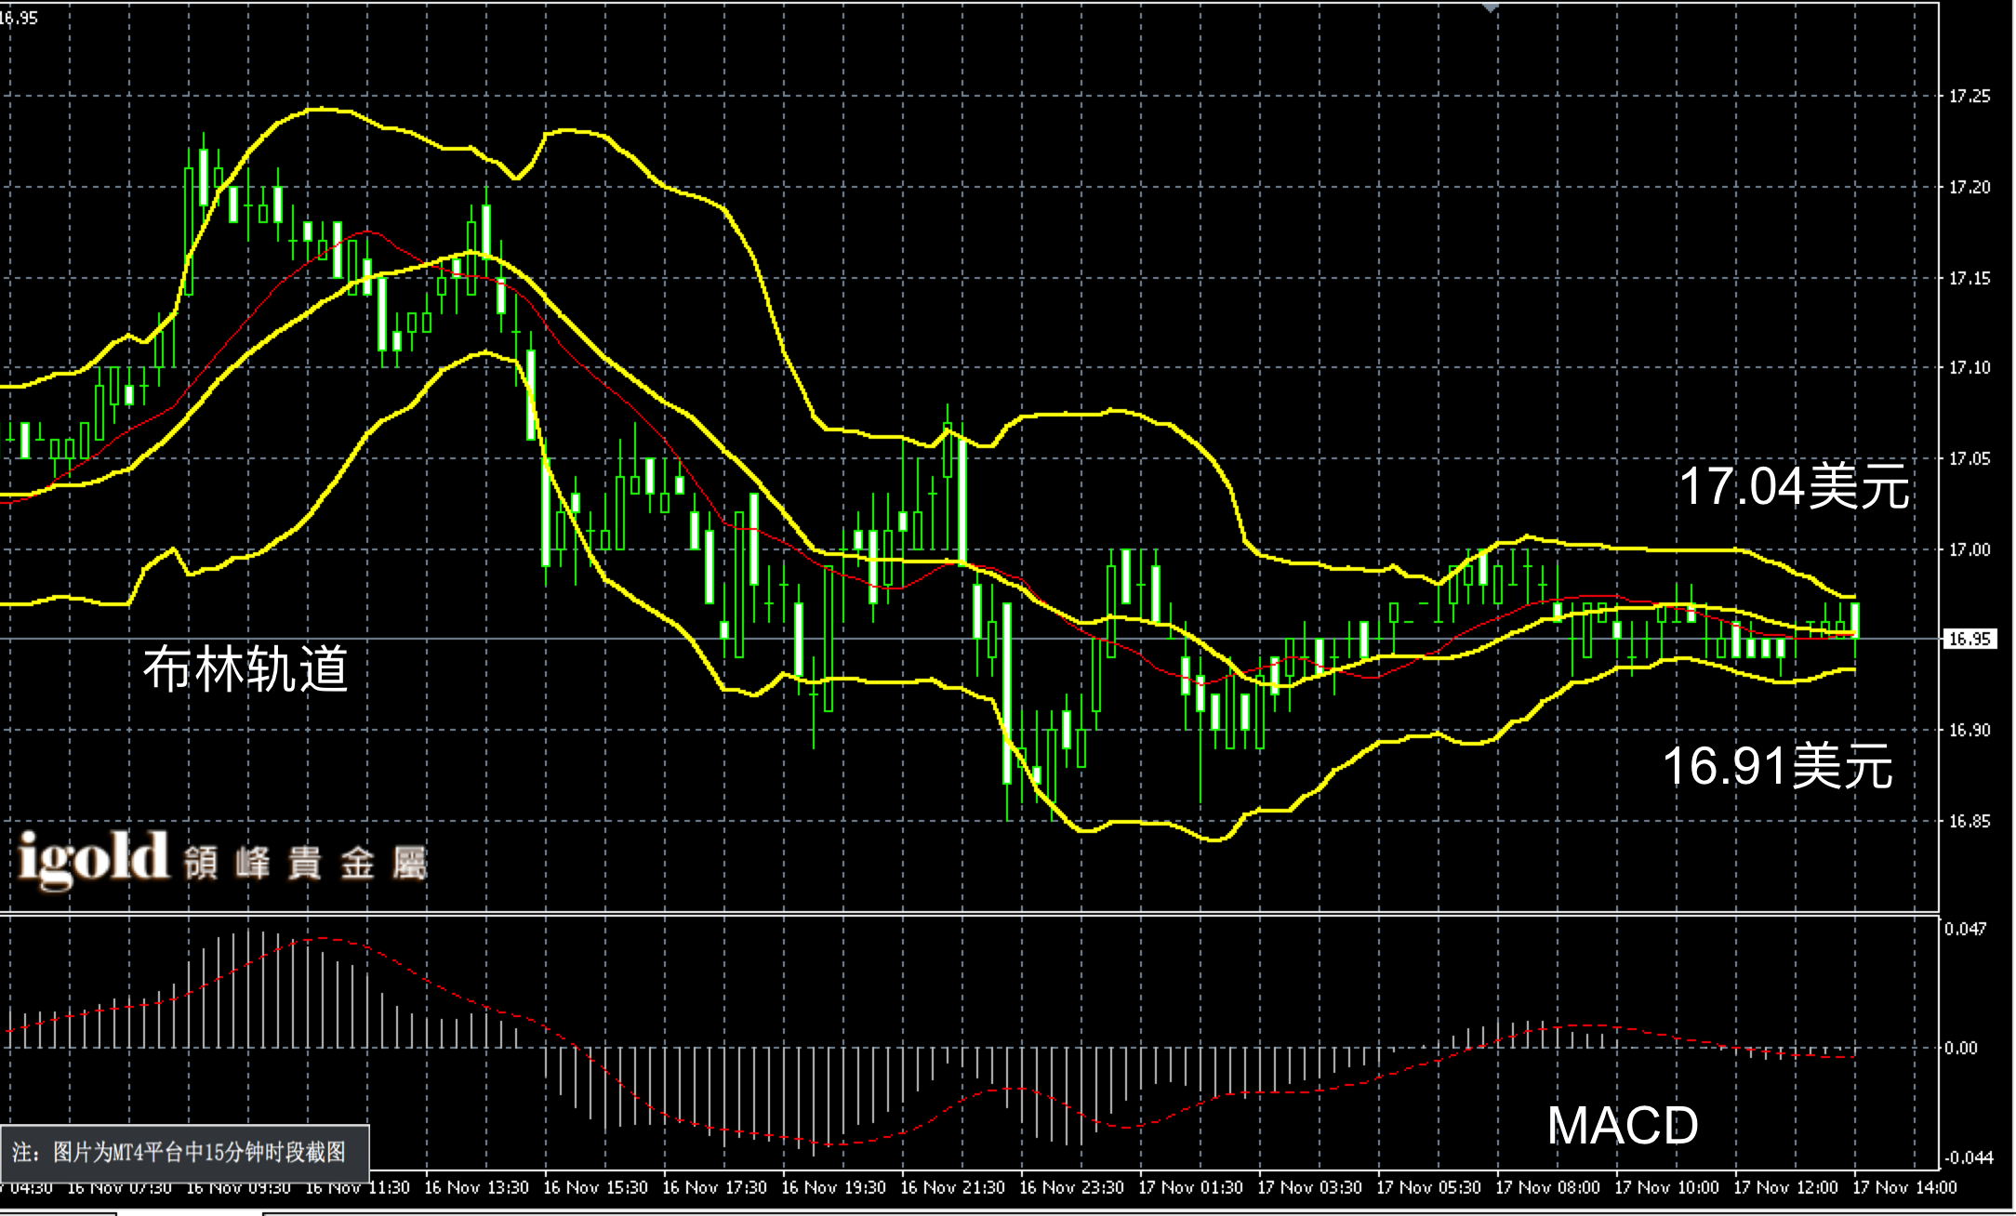Click the MACD -0.044 scale value
This screenshot has height=1216, width=2016.
(x=1968, y=1157)
